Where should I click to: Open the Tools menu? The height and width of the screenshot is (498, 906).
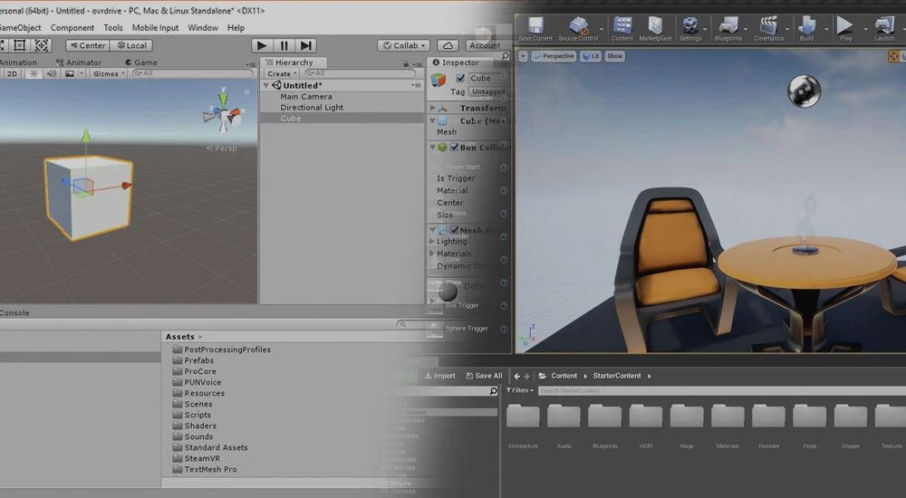(x=113, y=28)
